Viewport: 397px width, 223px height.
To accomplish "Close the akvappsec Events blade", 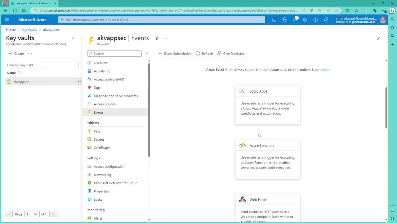I will pos(378,38).
